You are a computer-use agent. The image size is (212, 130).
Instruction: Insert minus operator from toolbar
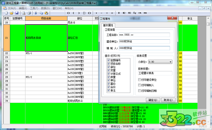click(x=101, y=13)
